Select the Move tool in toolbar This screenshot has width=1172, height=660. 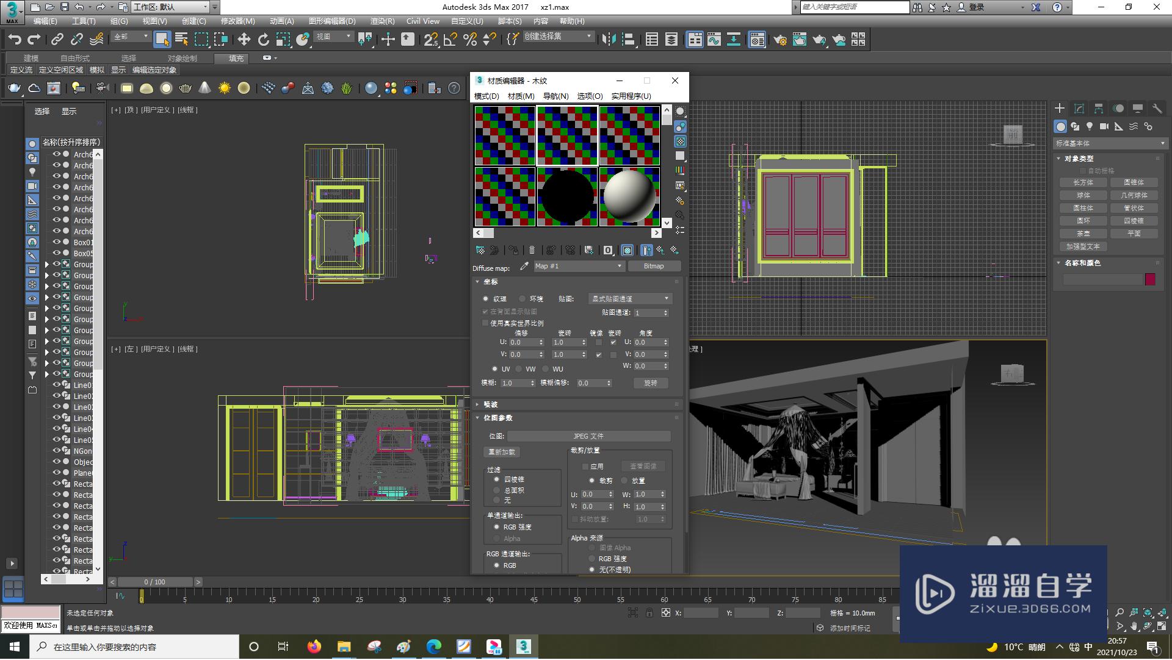(245, 40)
